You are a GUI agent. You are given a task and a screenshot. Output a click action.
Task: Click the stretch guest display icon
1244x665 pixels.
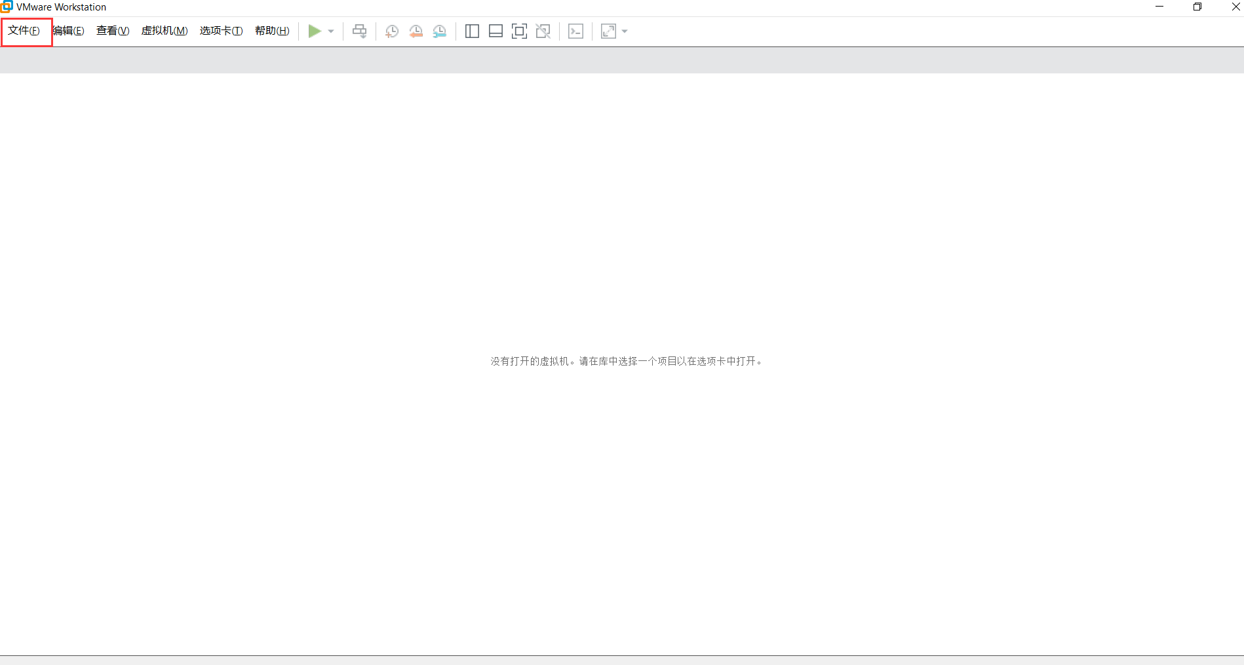click(609, 31)
